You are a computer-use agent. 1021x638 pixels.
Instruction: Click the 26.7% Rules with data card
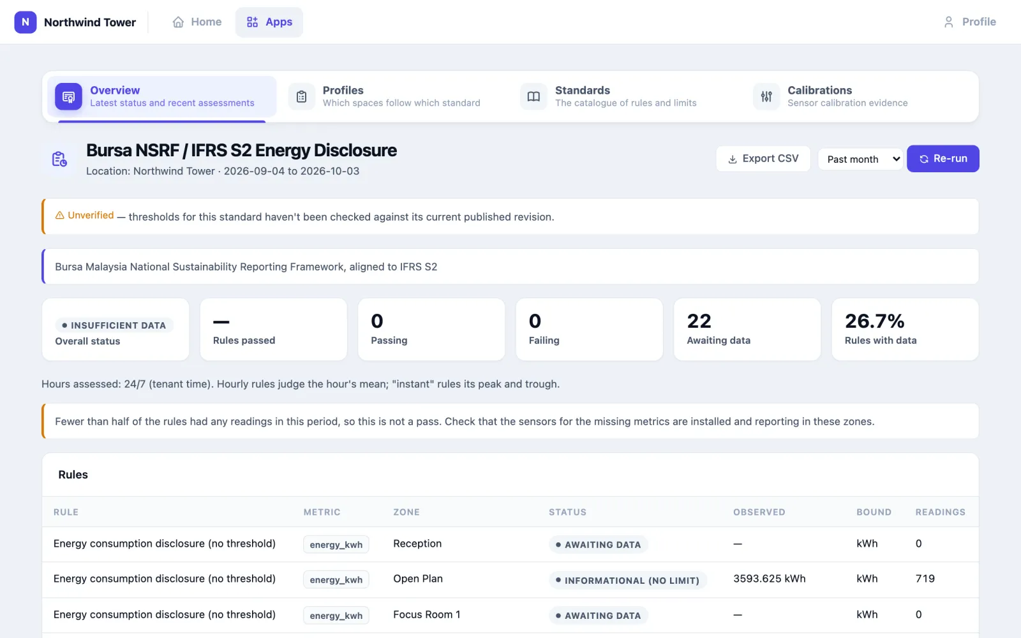(x=905, y=329)
